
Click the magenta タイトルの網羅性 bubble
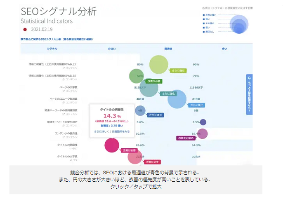pyautogui.click(x=111, y=145)
